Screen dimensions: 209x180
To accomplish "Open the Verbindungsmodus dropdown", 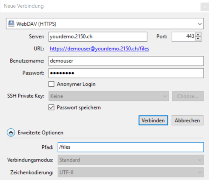I will (x=130, y=160).
